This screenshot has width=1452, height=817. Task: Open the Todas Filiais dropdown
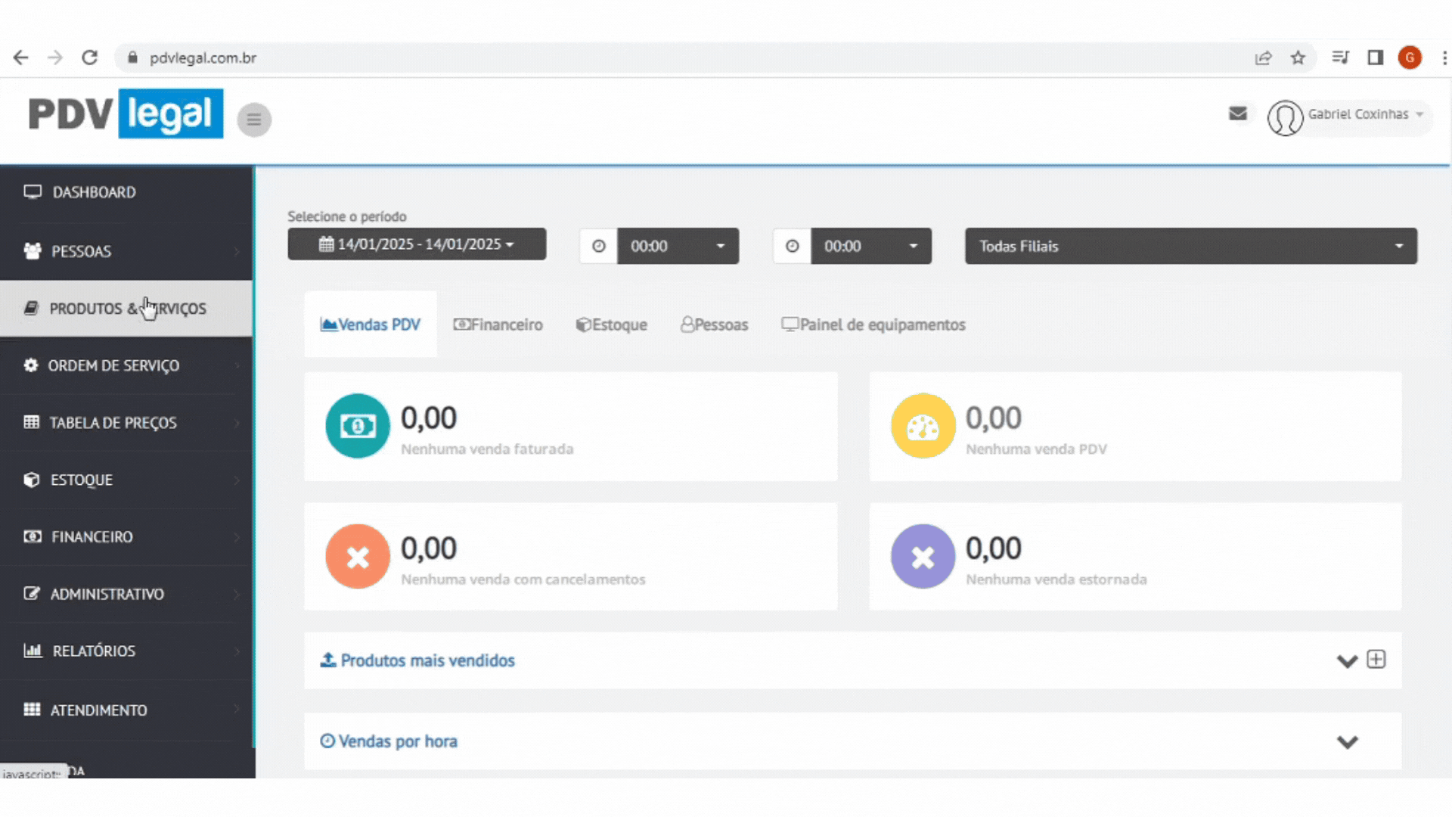tap(1190, 246)
